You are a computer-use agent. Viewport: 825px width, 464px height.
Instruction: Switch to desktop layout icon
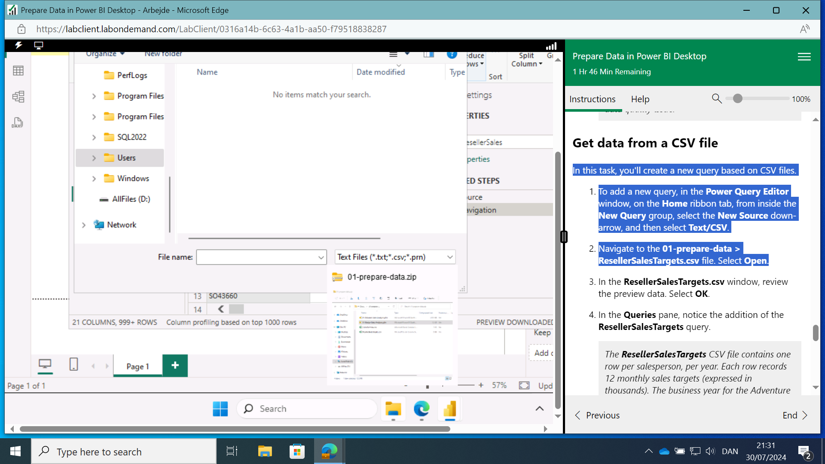(45, 365)
